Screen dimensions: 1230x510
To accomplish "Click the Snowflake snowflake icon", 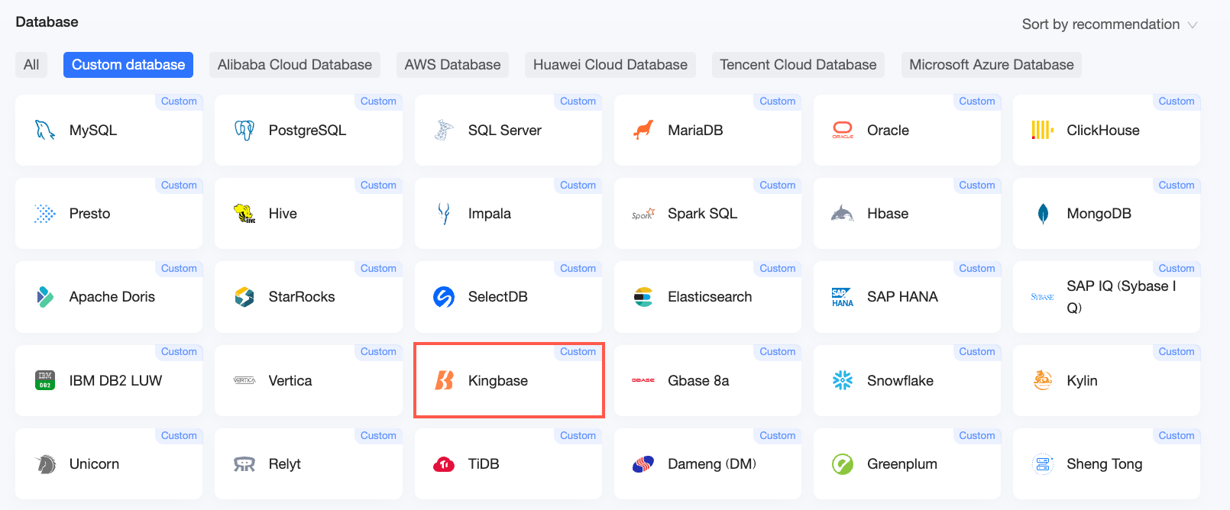I will [x=843, y=380].
